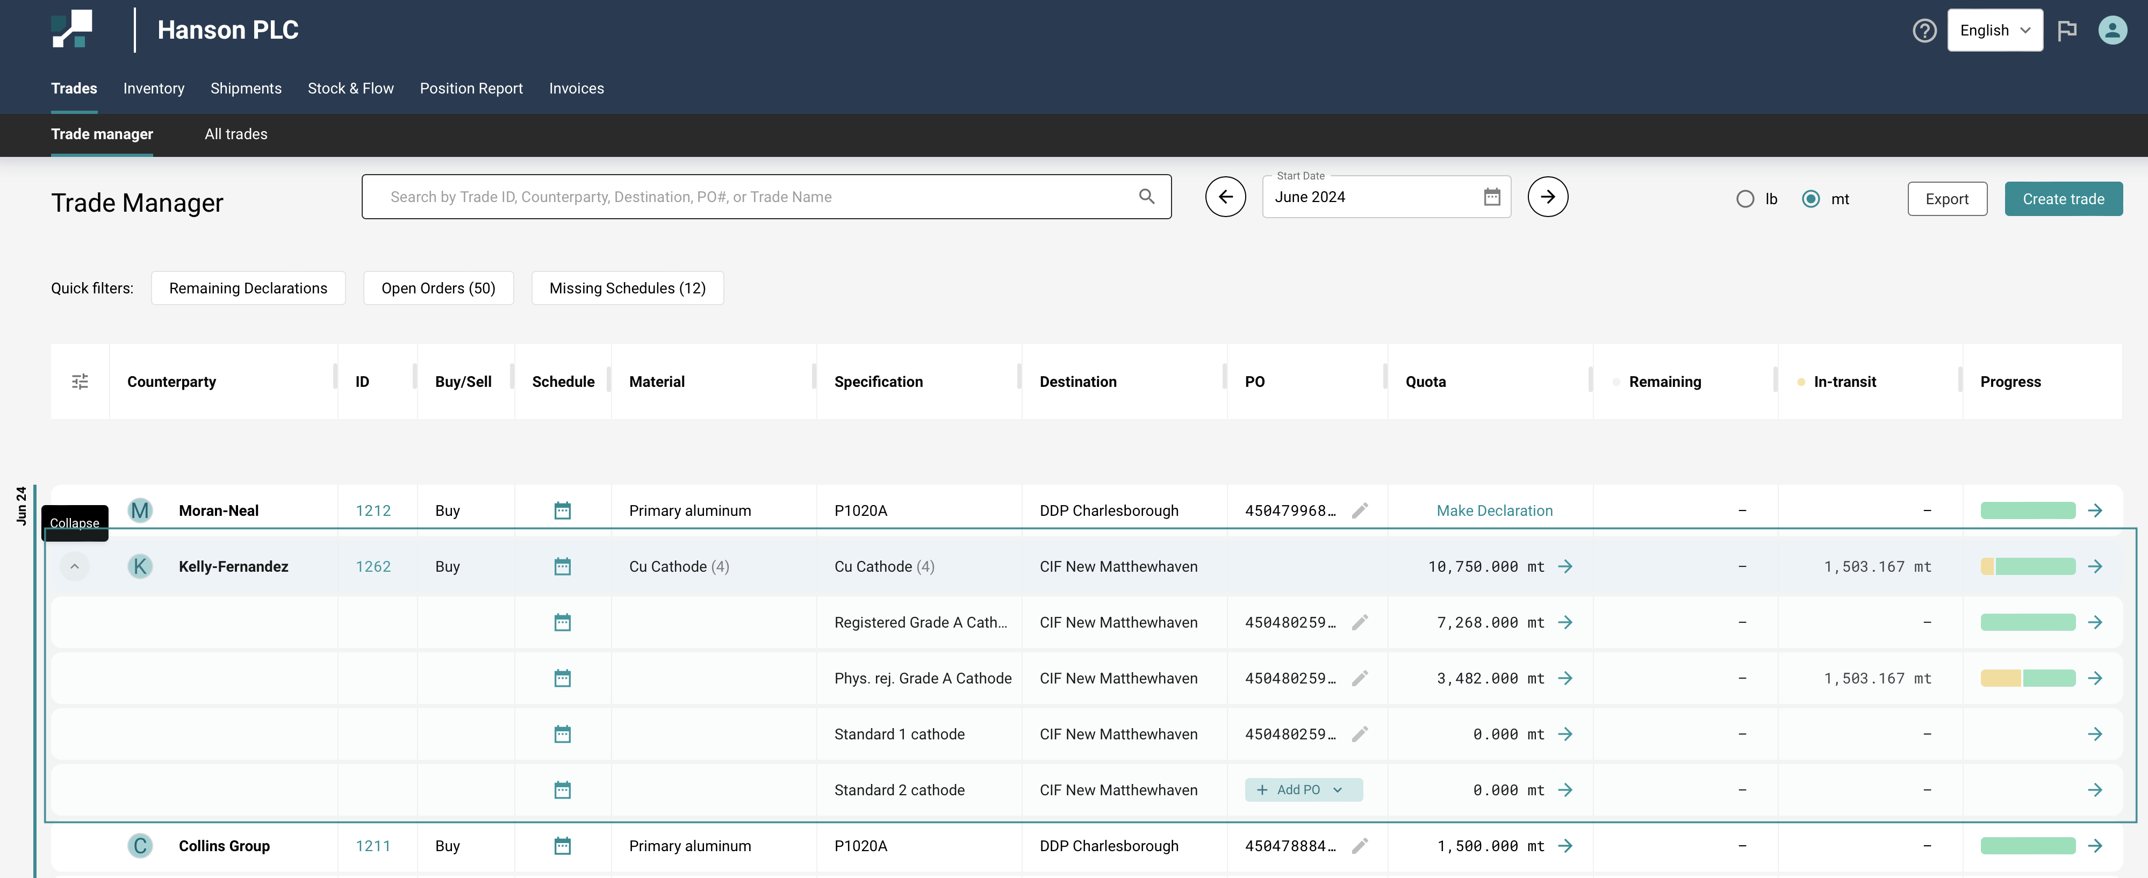Select the lb unit radio button
This screenshot has width=2148, height=878.
[x=1745, y=199]
